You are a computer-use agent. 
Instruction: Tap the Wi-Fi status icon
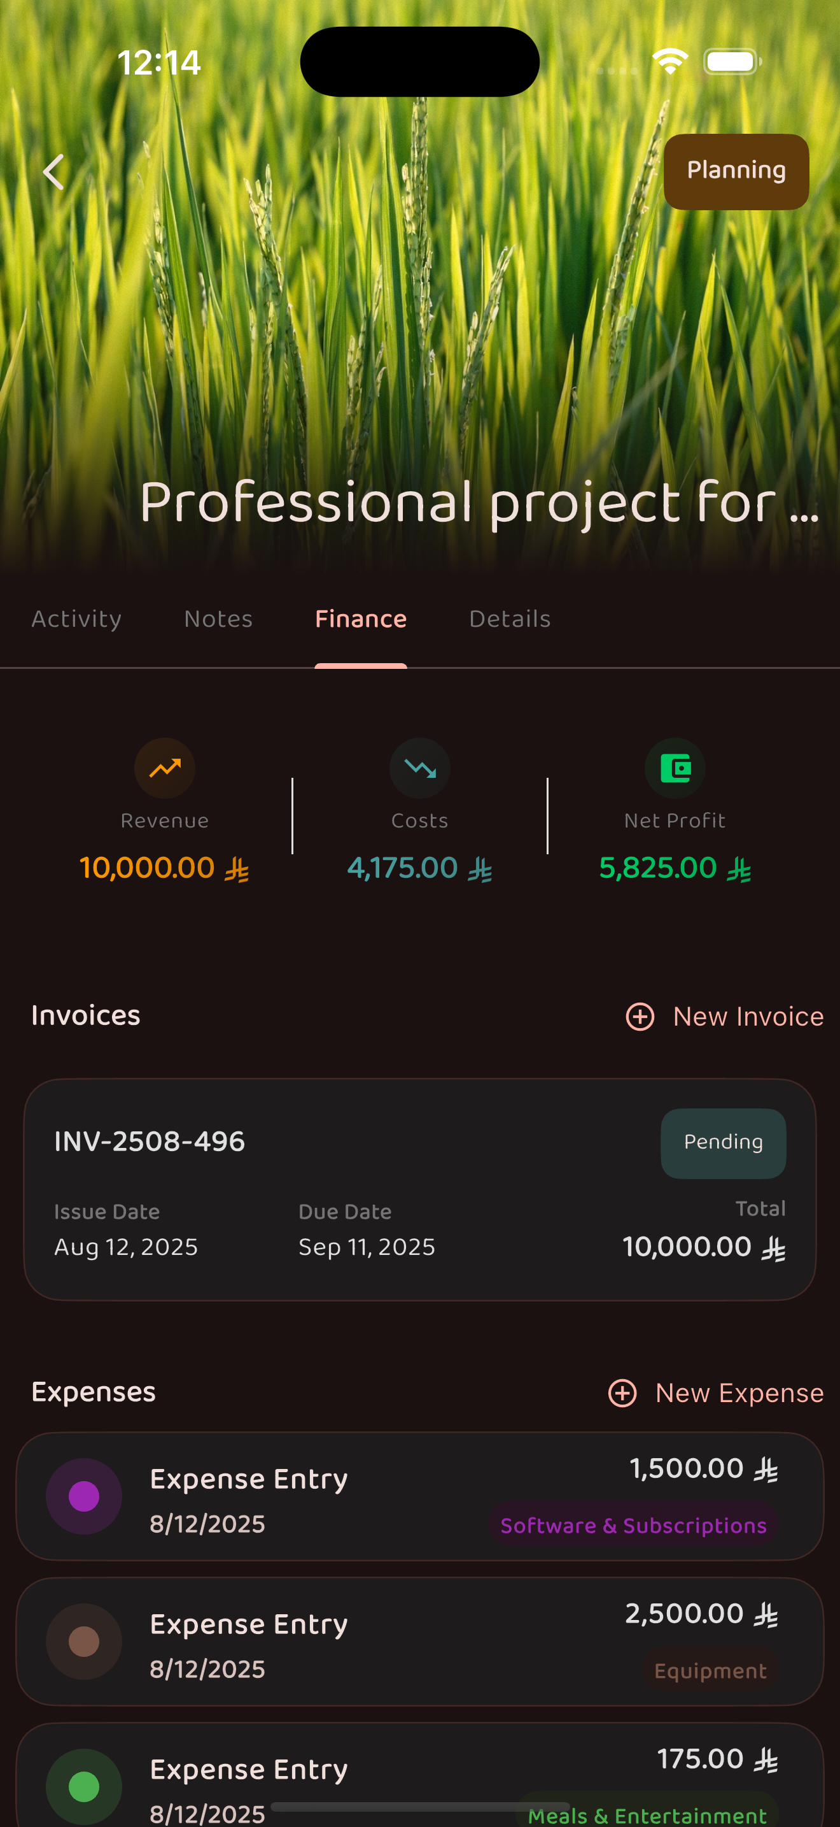click(670, 62)
